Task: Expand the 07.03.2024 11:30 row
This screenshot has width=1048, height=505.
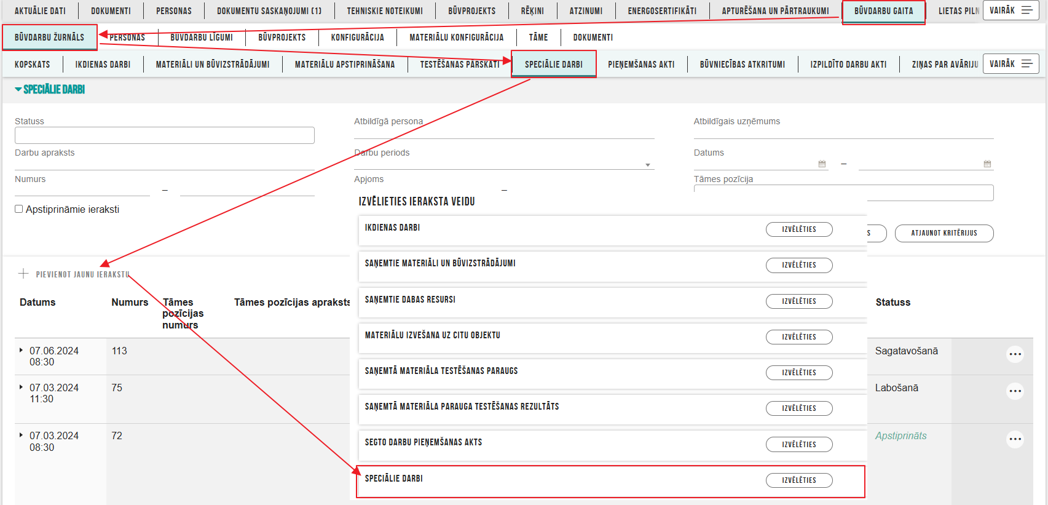Action: coord(21,387)
